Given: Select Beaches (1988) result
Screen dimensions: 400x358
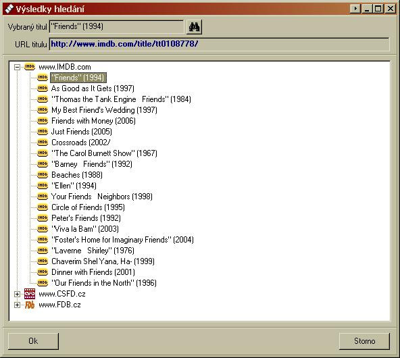Looking at the screenshot, I should coord(77,175).
